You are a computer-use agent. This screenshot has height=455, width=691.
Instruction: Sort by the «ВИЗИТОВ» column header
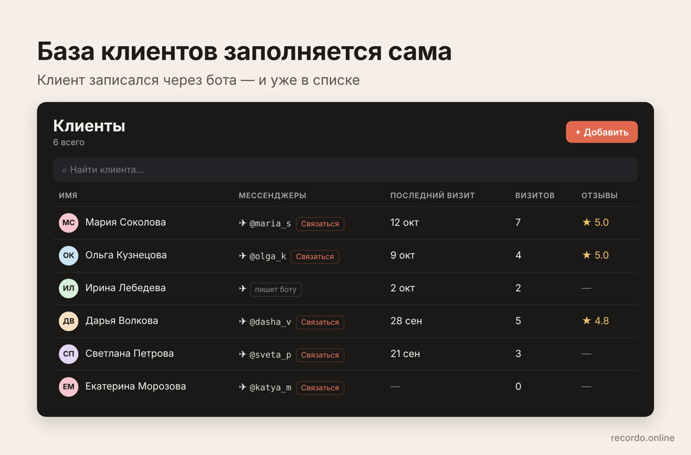click(x=535, y=196)
